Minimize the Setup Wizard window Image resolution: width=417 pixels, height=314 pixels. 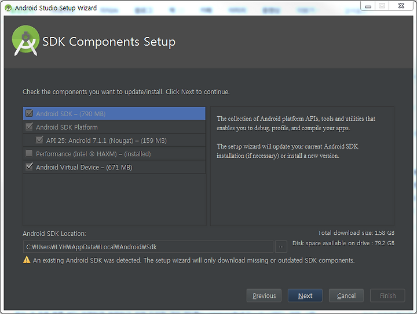368,6
